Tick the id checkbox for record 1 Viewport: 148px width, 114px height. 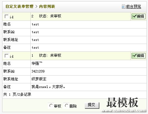coord(7,56)
